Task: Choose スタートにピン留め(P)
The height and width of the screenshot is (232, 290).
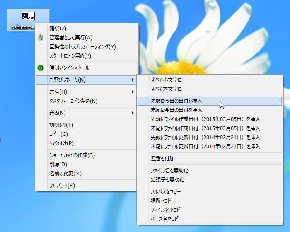Action: [87, 56]
